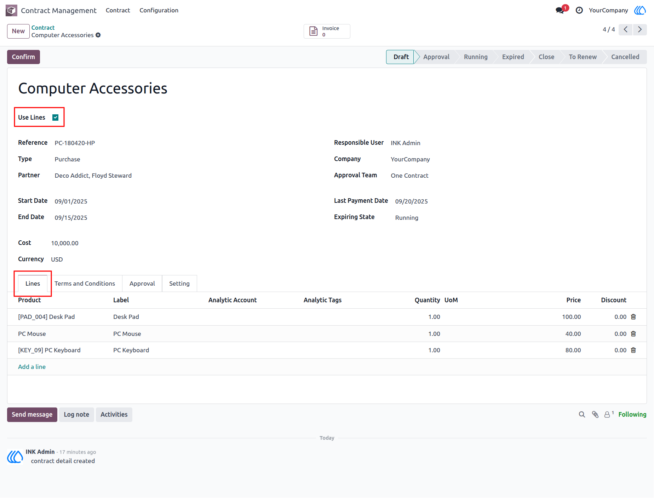Delete the PC Mouse line
The image size is (654, 498).
(x=633, y=334)
